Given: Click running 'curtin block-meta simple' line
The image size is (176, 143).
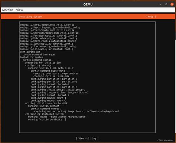Looking at the screenshot, I should pyautogui.click(x=51, y=68).
